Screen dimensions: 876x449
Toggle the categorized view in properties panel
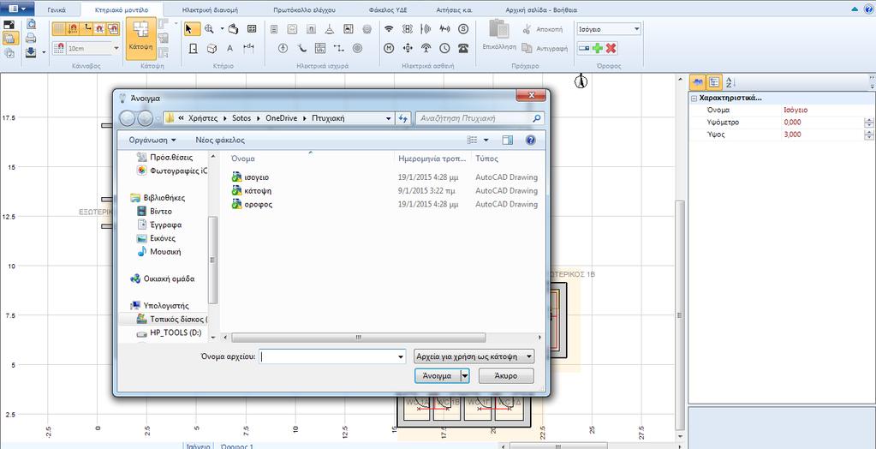[713, 82]
